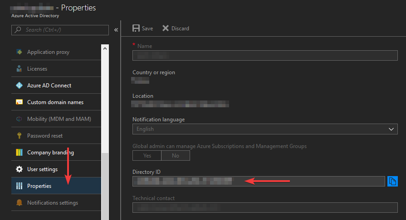406x220 pixels.
Task: Click the Save floppy disk icon
Action: [x=136, y=28]
